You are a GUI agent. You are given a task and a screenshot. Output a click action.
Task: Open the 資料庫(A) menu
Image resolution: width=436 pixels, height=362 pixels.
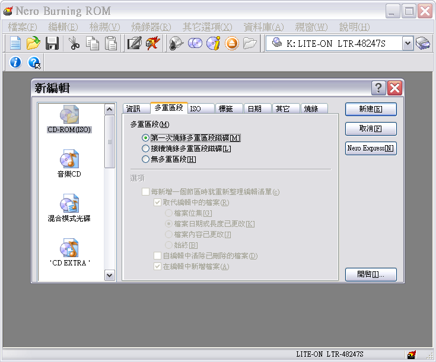(x=263, y=27)
